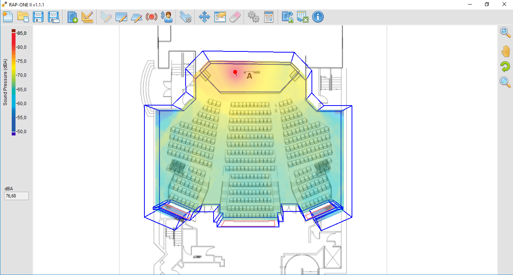Select the move objects tool
513x275 pixels.
point(204,17)
